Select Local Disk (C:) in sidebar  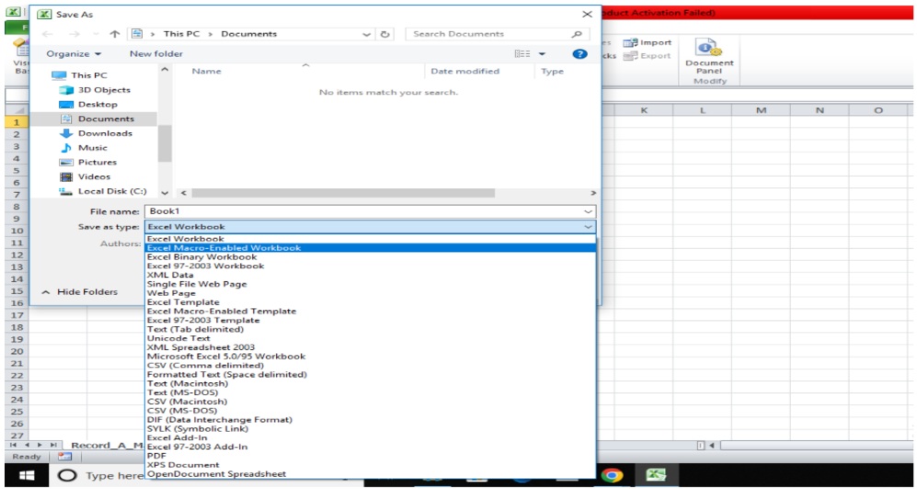click(x=103, y=191)
